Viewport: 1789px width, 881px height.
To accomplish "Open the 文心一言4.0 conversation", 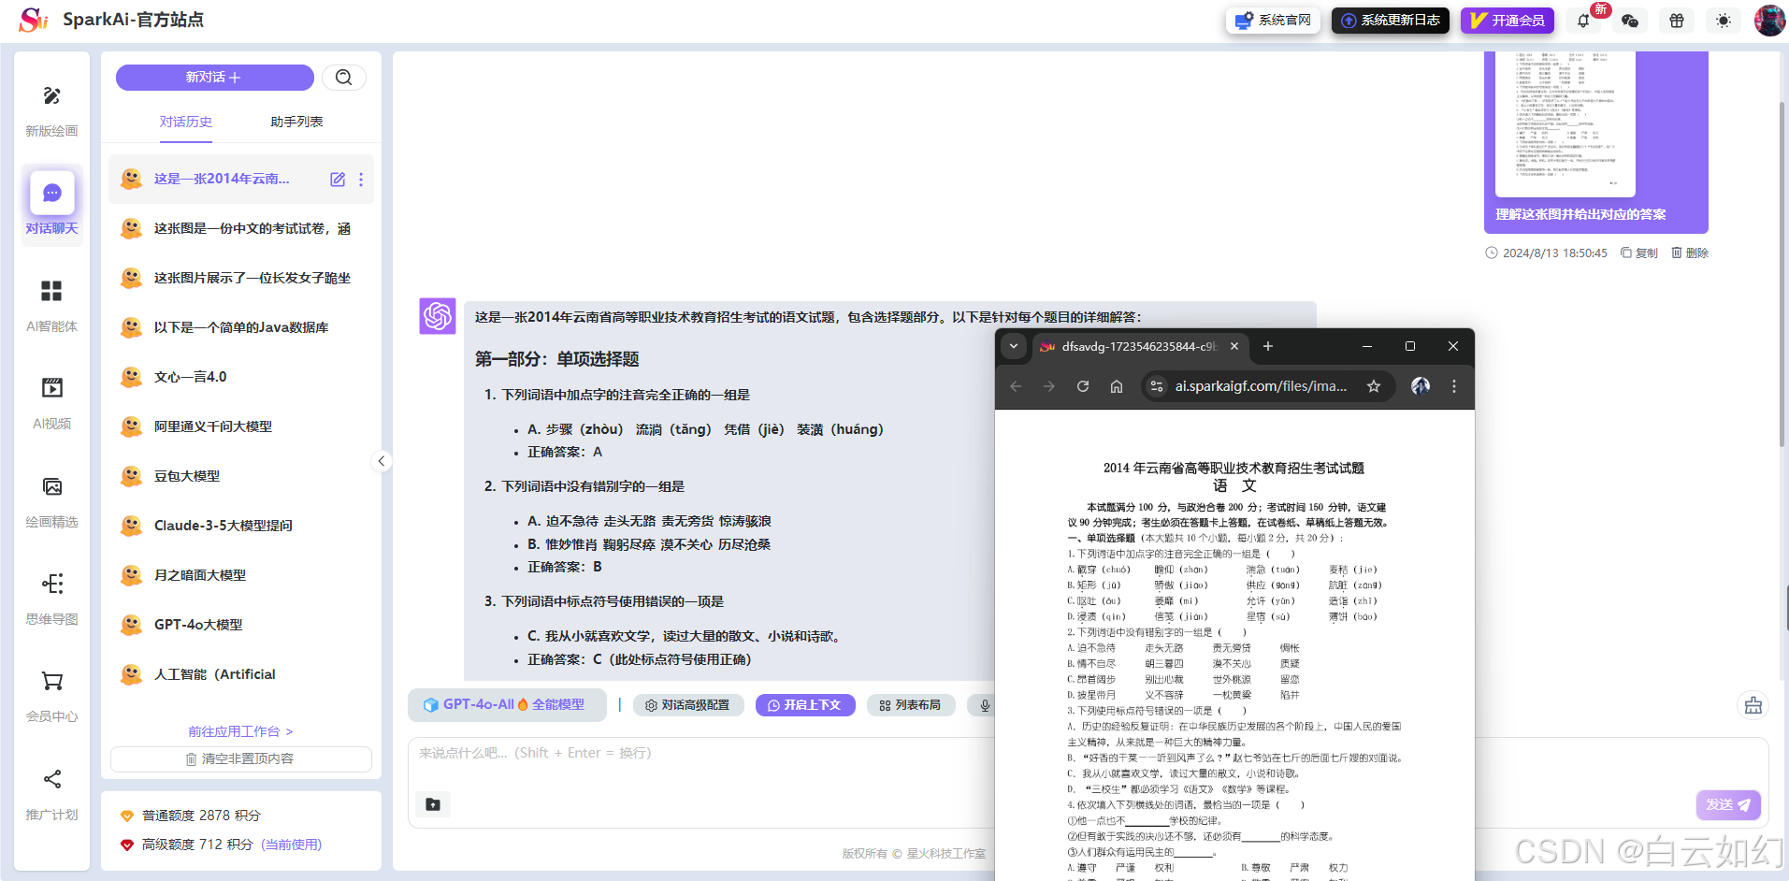I will point(241,377).
